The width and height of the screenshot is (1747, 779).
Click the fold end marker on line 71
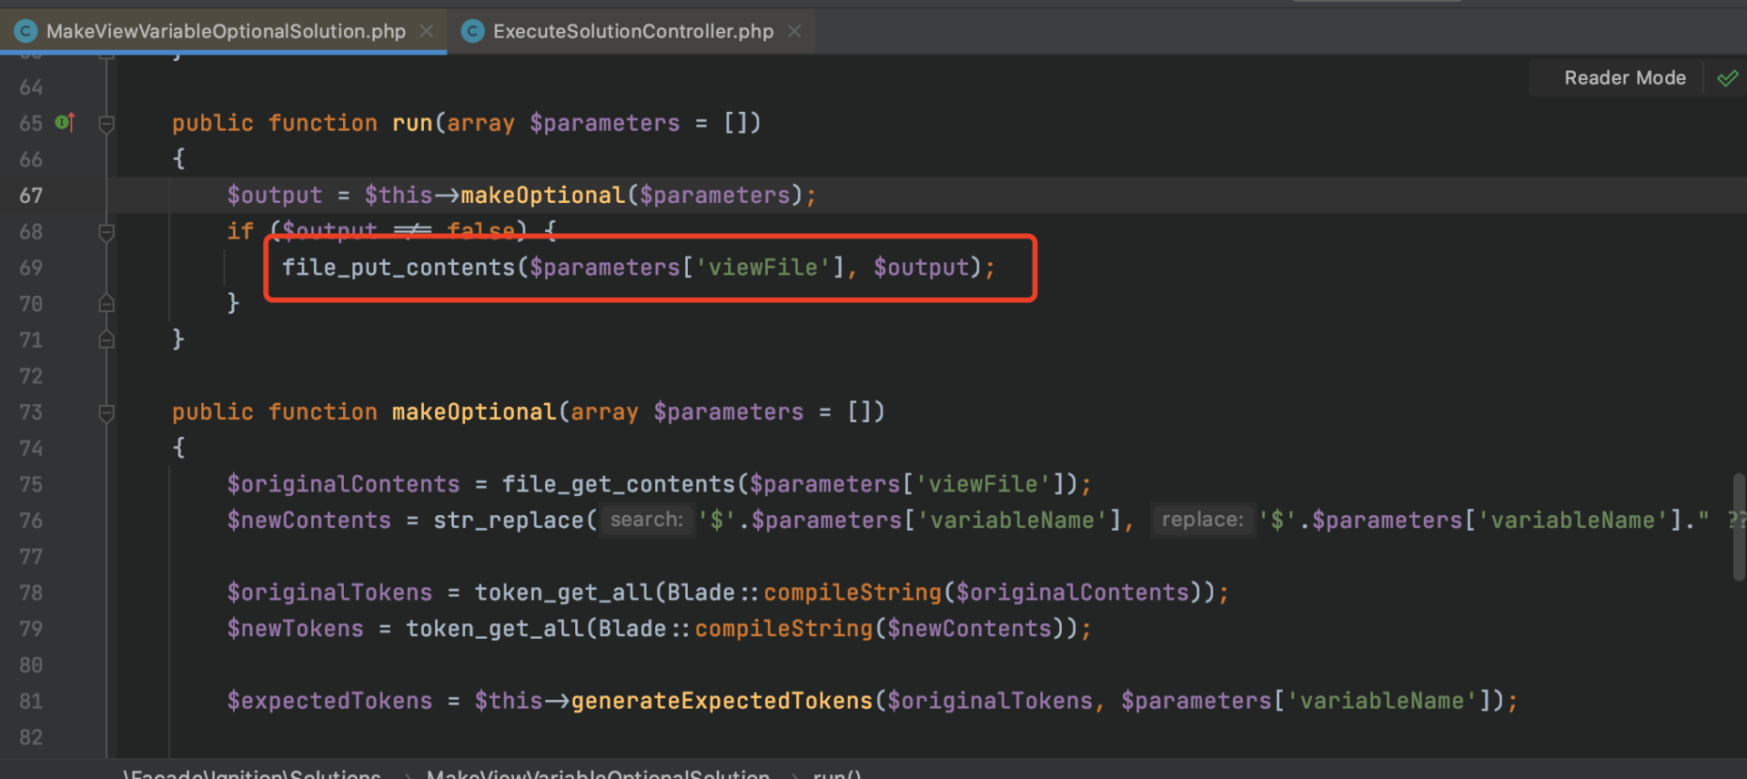[106, 339]
